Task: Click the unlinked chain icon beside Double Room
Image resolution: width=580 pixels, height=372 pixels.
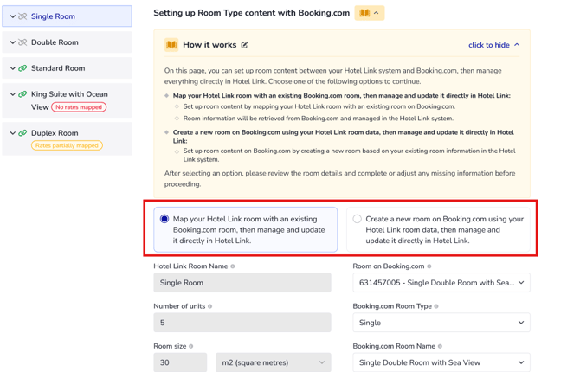Action: 23,42
